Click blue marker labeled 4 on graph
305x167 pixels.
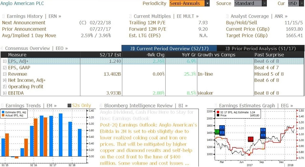pyautogui.click(x=222, y=127)
